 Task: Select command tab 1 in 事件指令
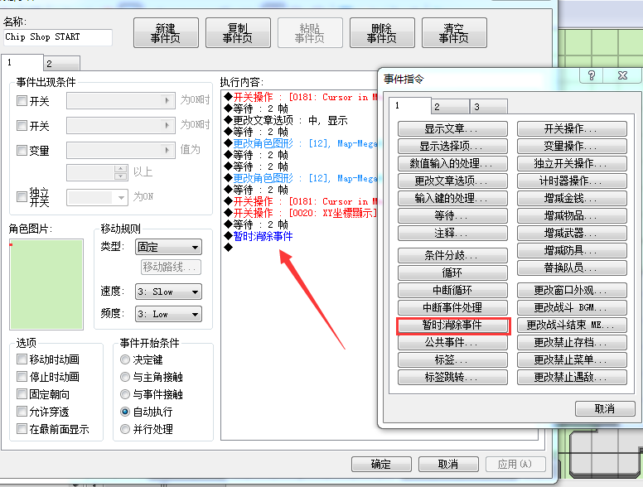pyautogui.click(x=409, y=105)
